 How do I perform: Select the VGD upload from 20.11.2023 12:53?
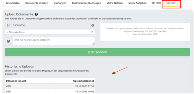50,86
